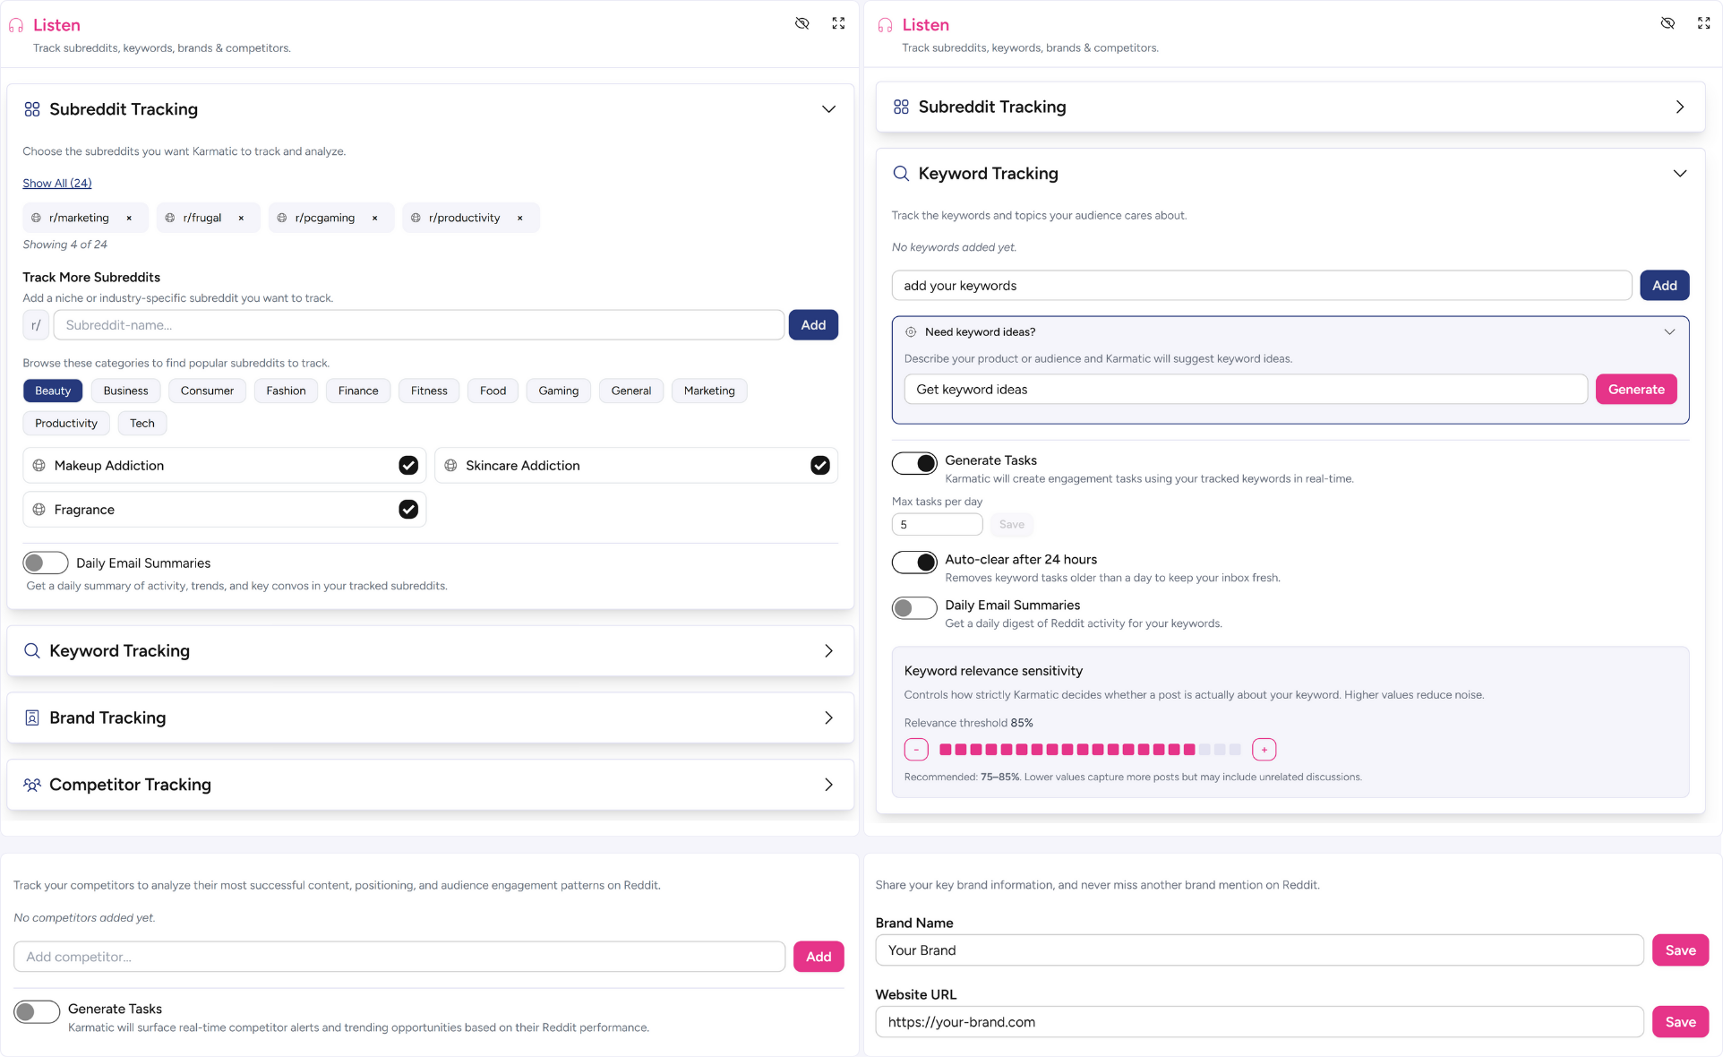The height and width of the screenshot is (1057, 1723).
Task: Expand the left Keyword Tracking section
Action: pyautogui.click(x=828, y=651)
